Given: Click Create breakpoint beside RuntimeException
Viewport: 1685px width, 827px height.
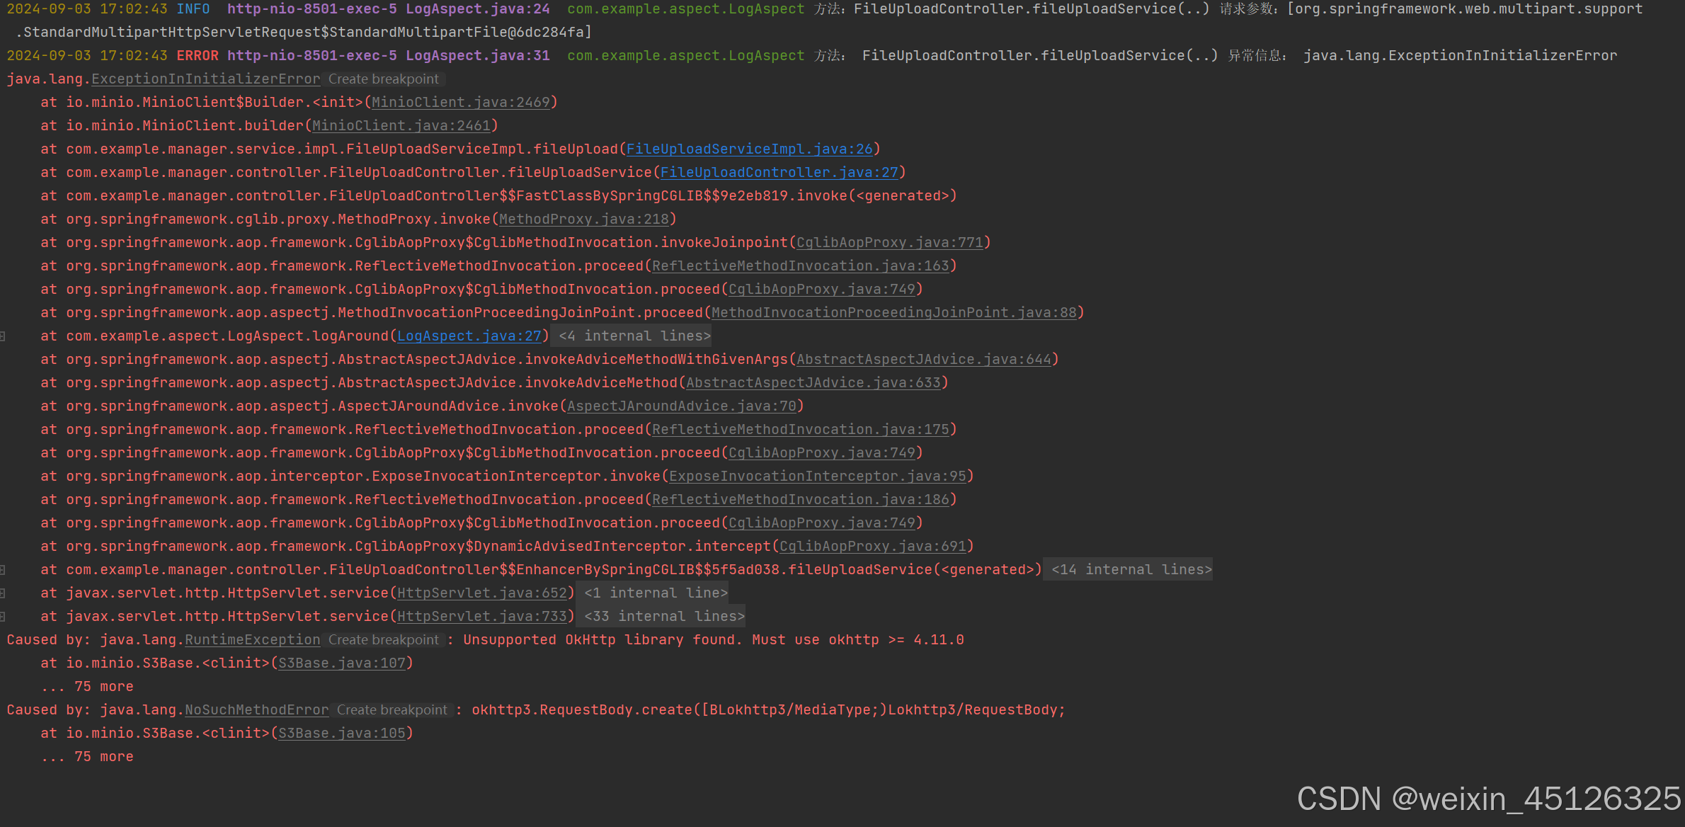Looking at the screenshot, I should point(383,639).
